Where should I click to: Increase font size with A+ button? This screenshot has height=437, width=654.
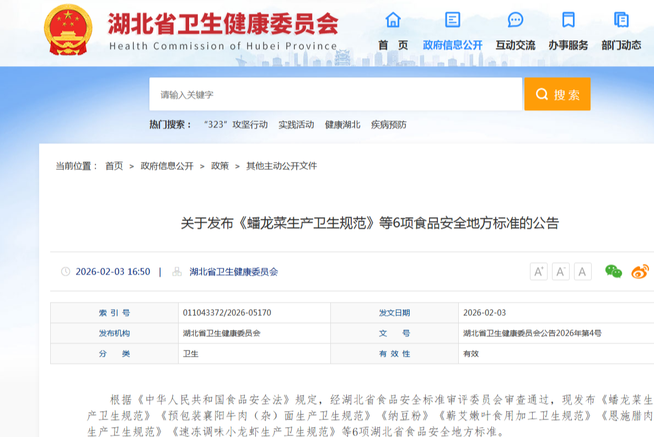click(538, 272)
